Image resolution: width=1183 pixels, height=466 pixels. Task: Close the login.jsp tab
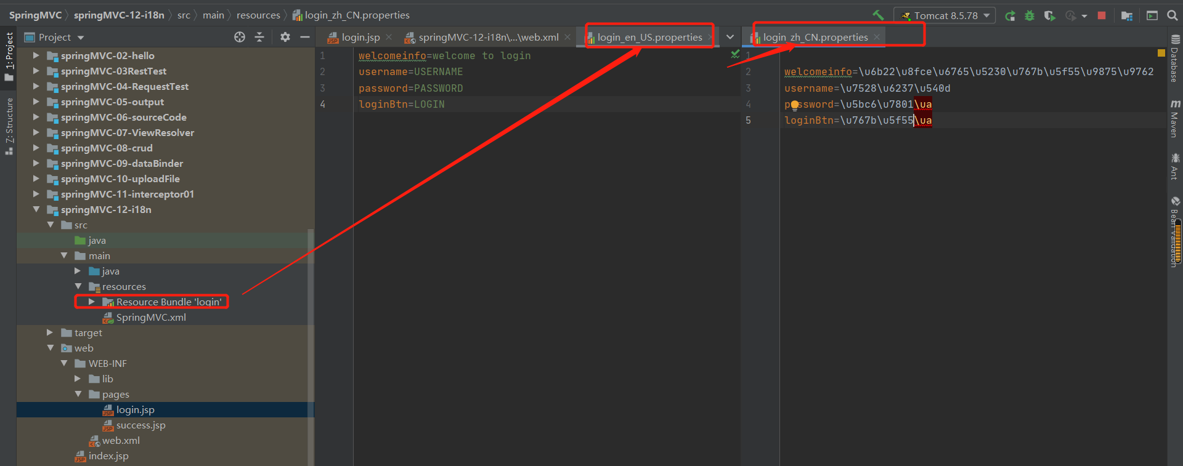(389, 38)
